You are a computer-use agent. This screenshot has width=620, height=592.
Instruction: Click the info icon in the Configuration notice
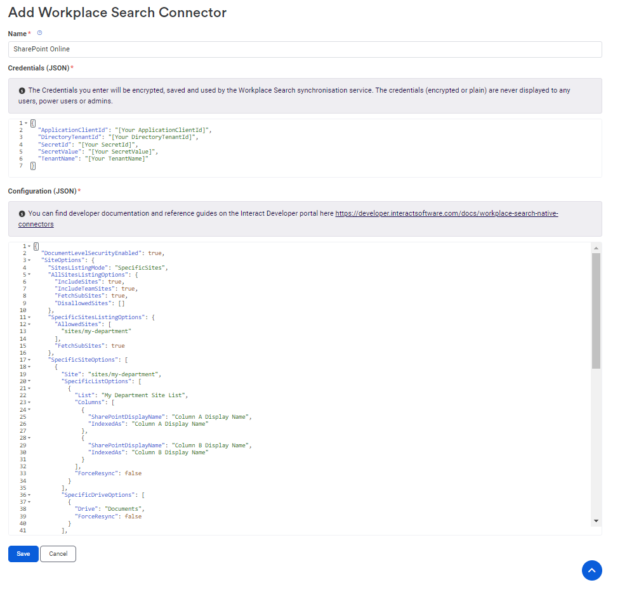(22, 214)
